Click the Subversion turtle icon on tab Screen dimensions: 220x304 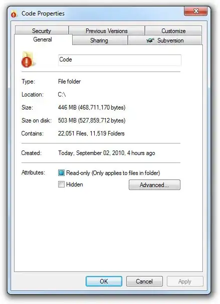(150, 40)
